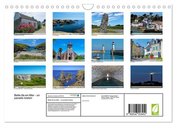Click the green eco leaf icon

(155, 109)
